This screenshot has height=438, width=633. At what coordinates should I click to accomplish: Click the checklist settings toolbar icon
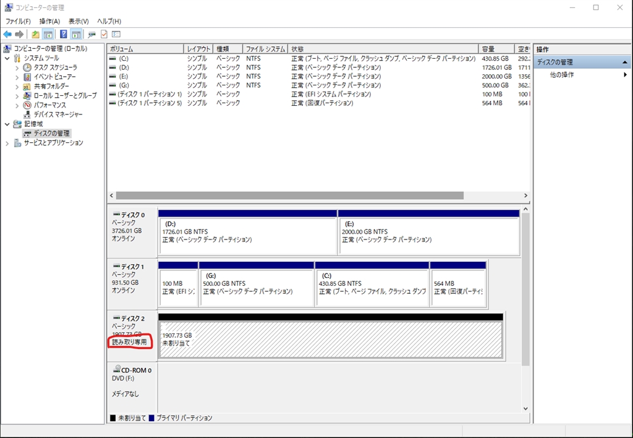coord(116,35)
